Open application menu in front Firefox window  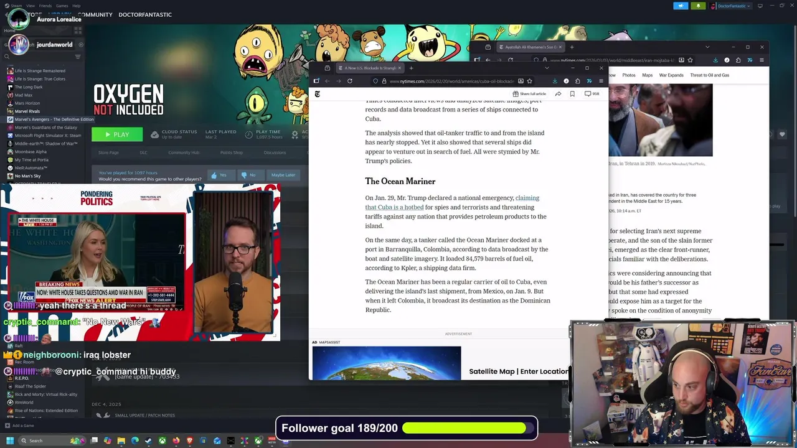click(x=601, y=81)
